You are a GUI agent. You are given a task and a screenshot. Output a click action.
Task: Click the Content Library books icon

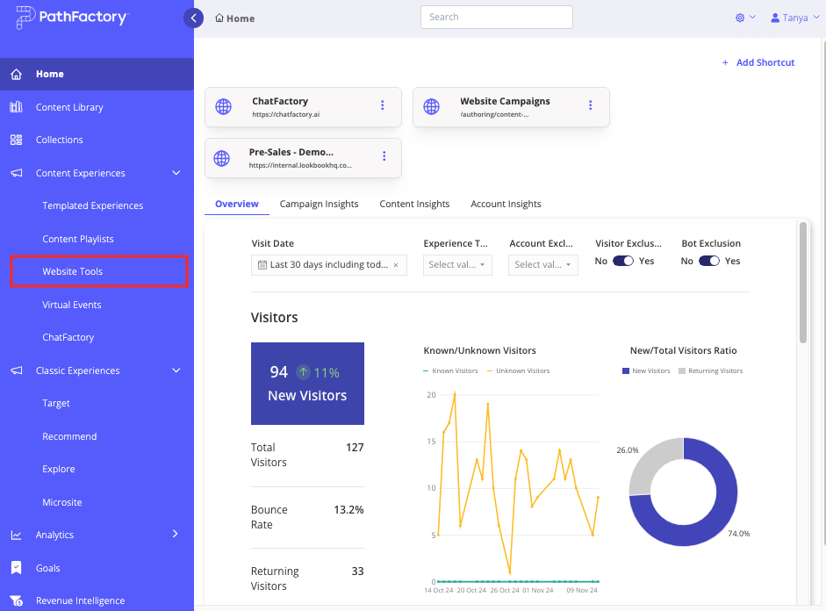[17, 107]
